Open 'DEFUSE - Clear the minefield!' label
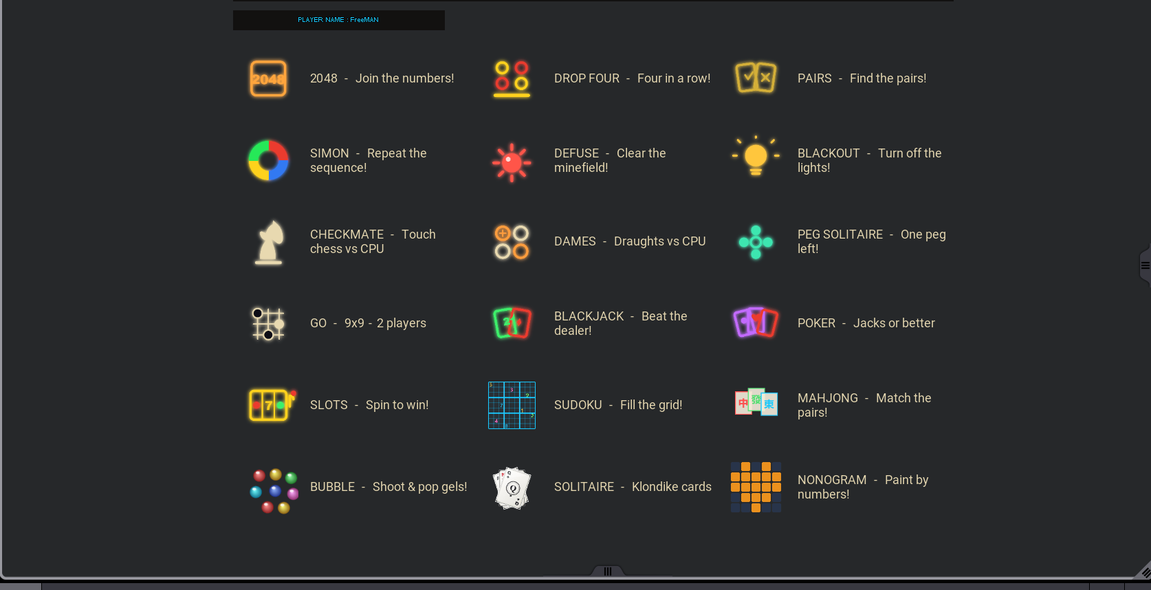Viewport: 1151px width, 590px height. pos(610,160)
